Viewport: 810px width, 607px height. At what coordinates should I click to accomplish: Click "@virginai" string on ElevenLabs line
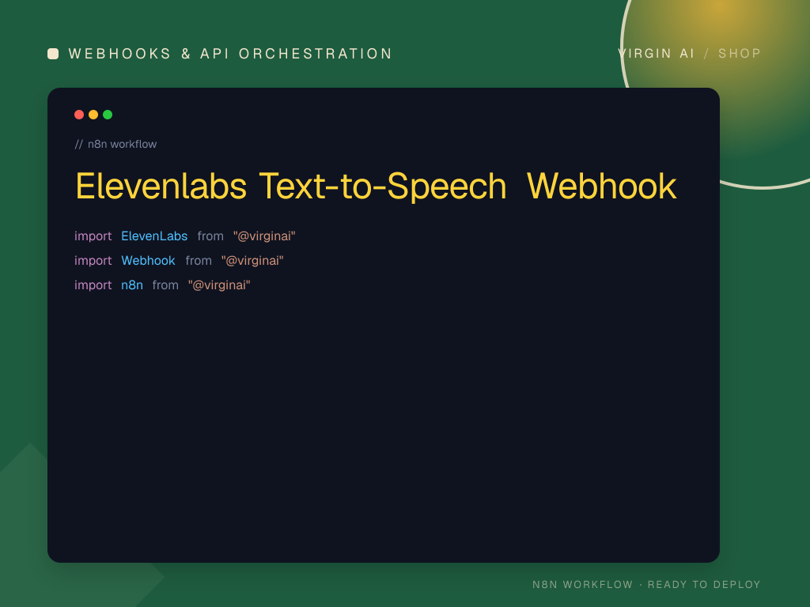[264, 236]
